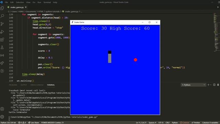220x124 pixels.
Task: Open the Accounts icon in activity bar
Action: click(x=2, y=109)
